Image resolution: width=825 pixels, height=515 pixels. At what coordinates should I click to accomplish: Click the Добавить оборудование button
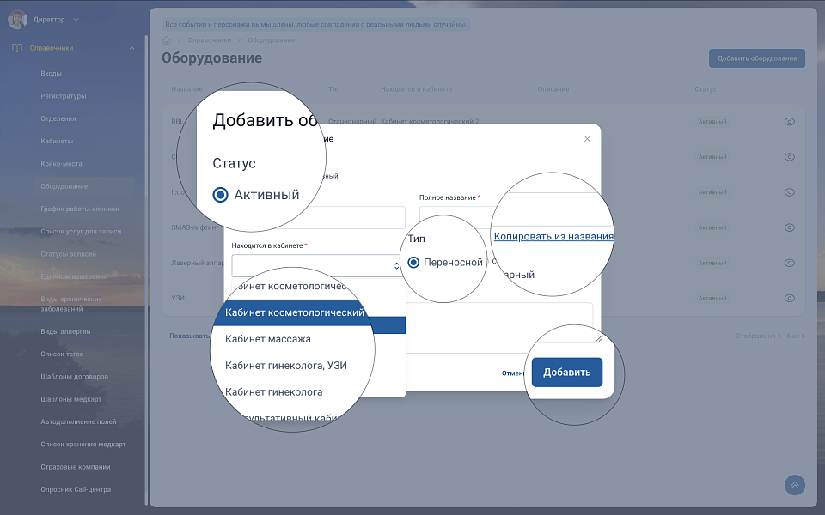[756, 58]
